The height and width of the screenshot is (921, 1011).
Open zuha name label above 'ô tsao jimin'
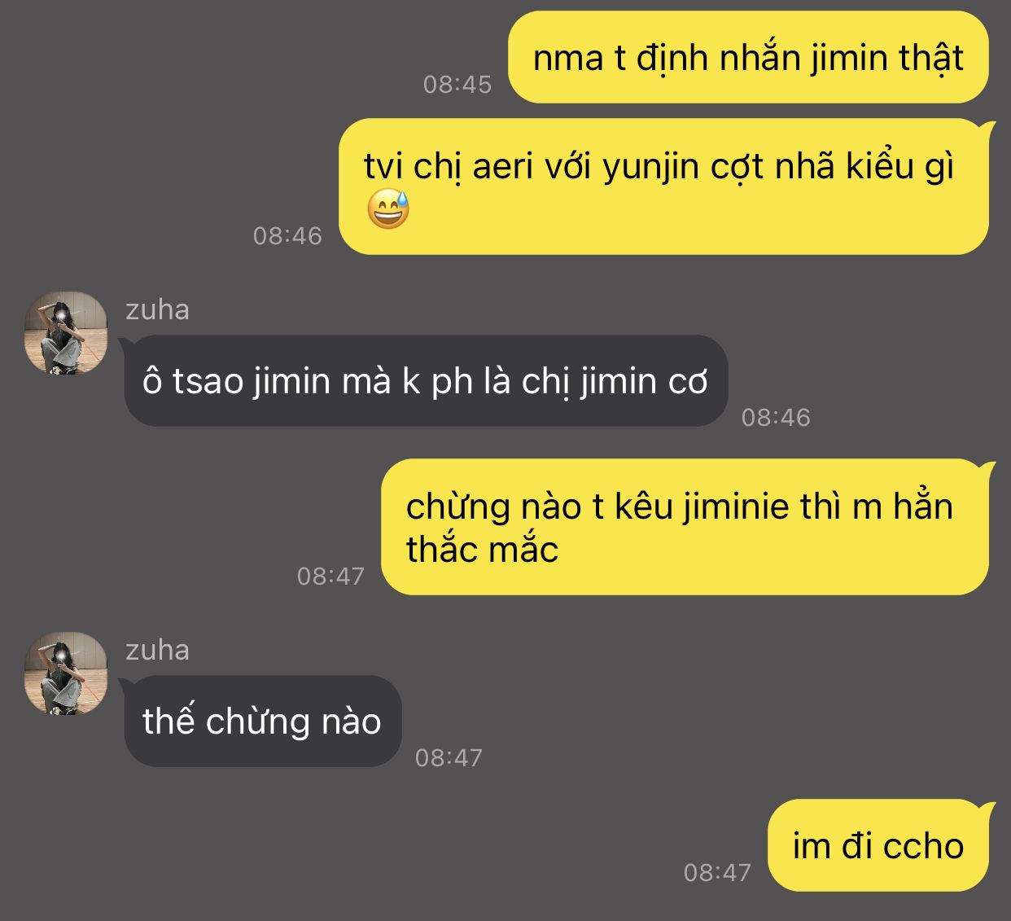(157, 310)
